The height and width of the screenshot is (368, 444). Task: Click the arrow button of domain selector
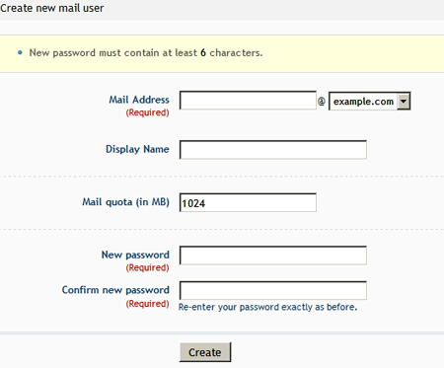pyautogui.click(x=404, y=102)
